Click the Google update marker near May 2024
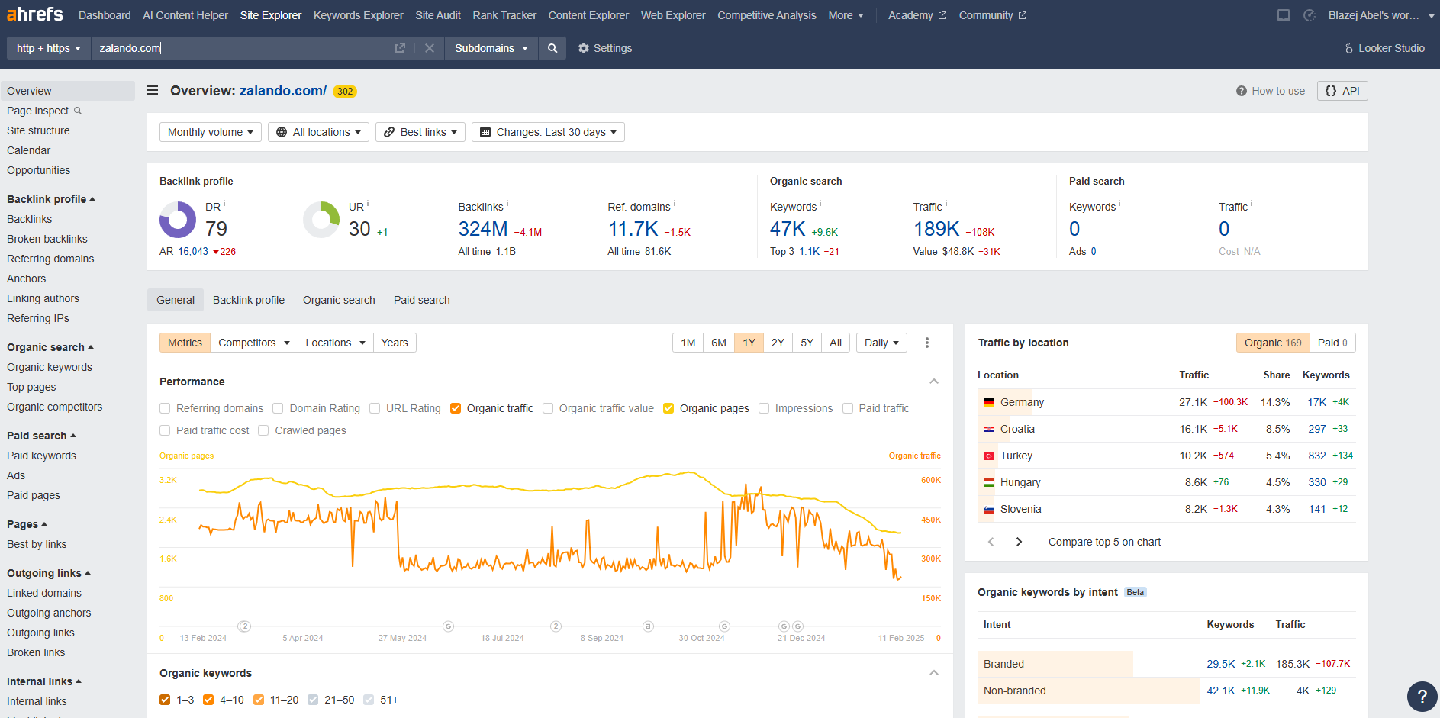The height and width of the screenshot is (718, 1440). pos(449,626)
